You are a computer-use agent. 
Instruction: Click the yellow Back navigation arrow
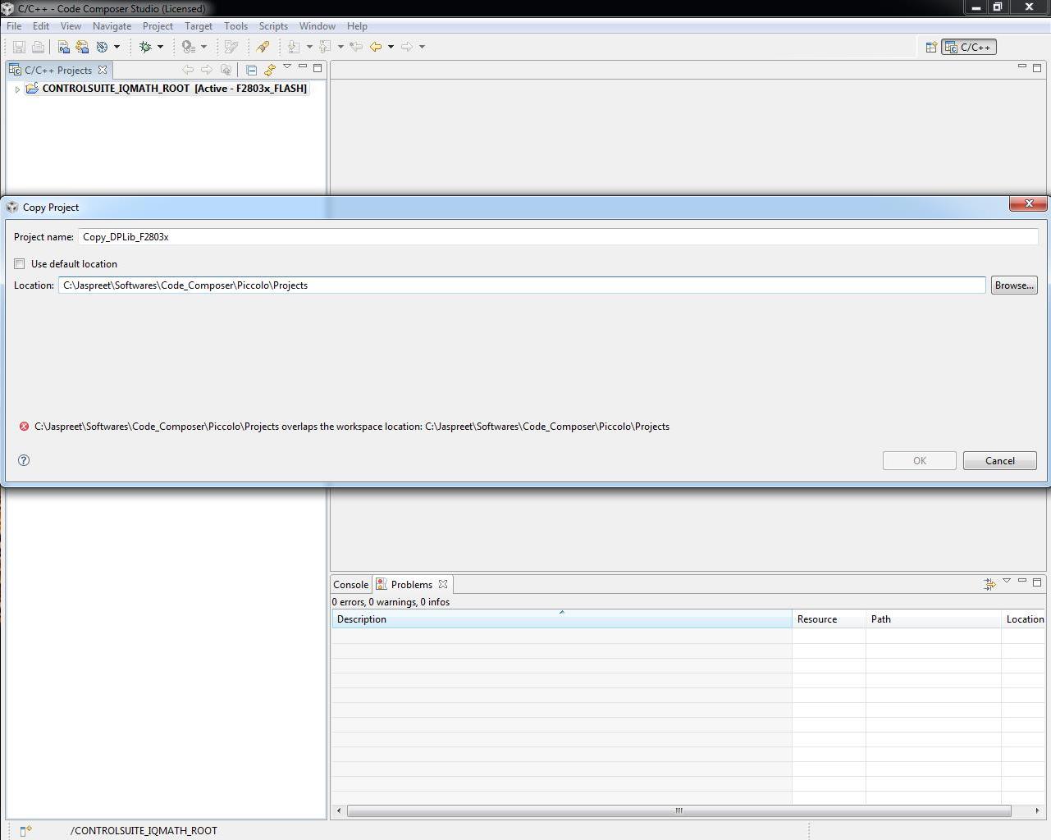point(376,47)
